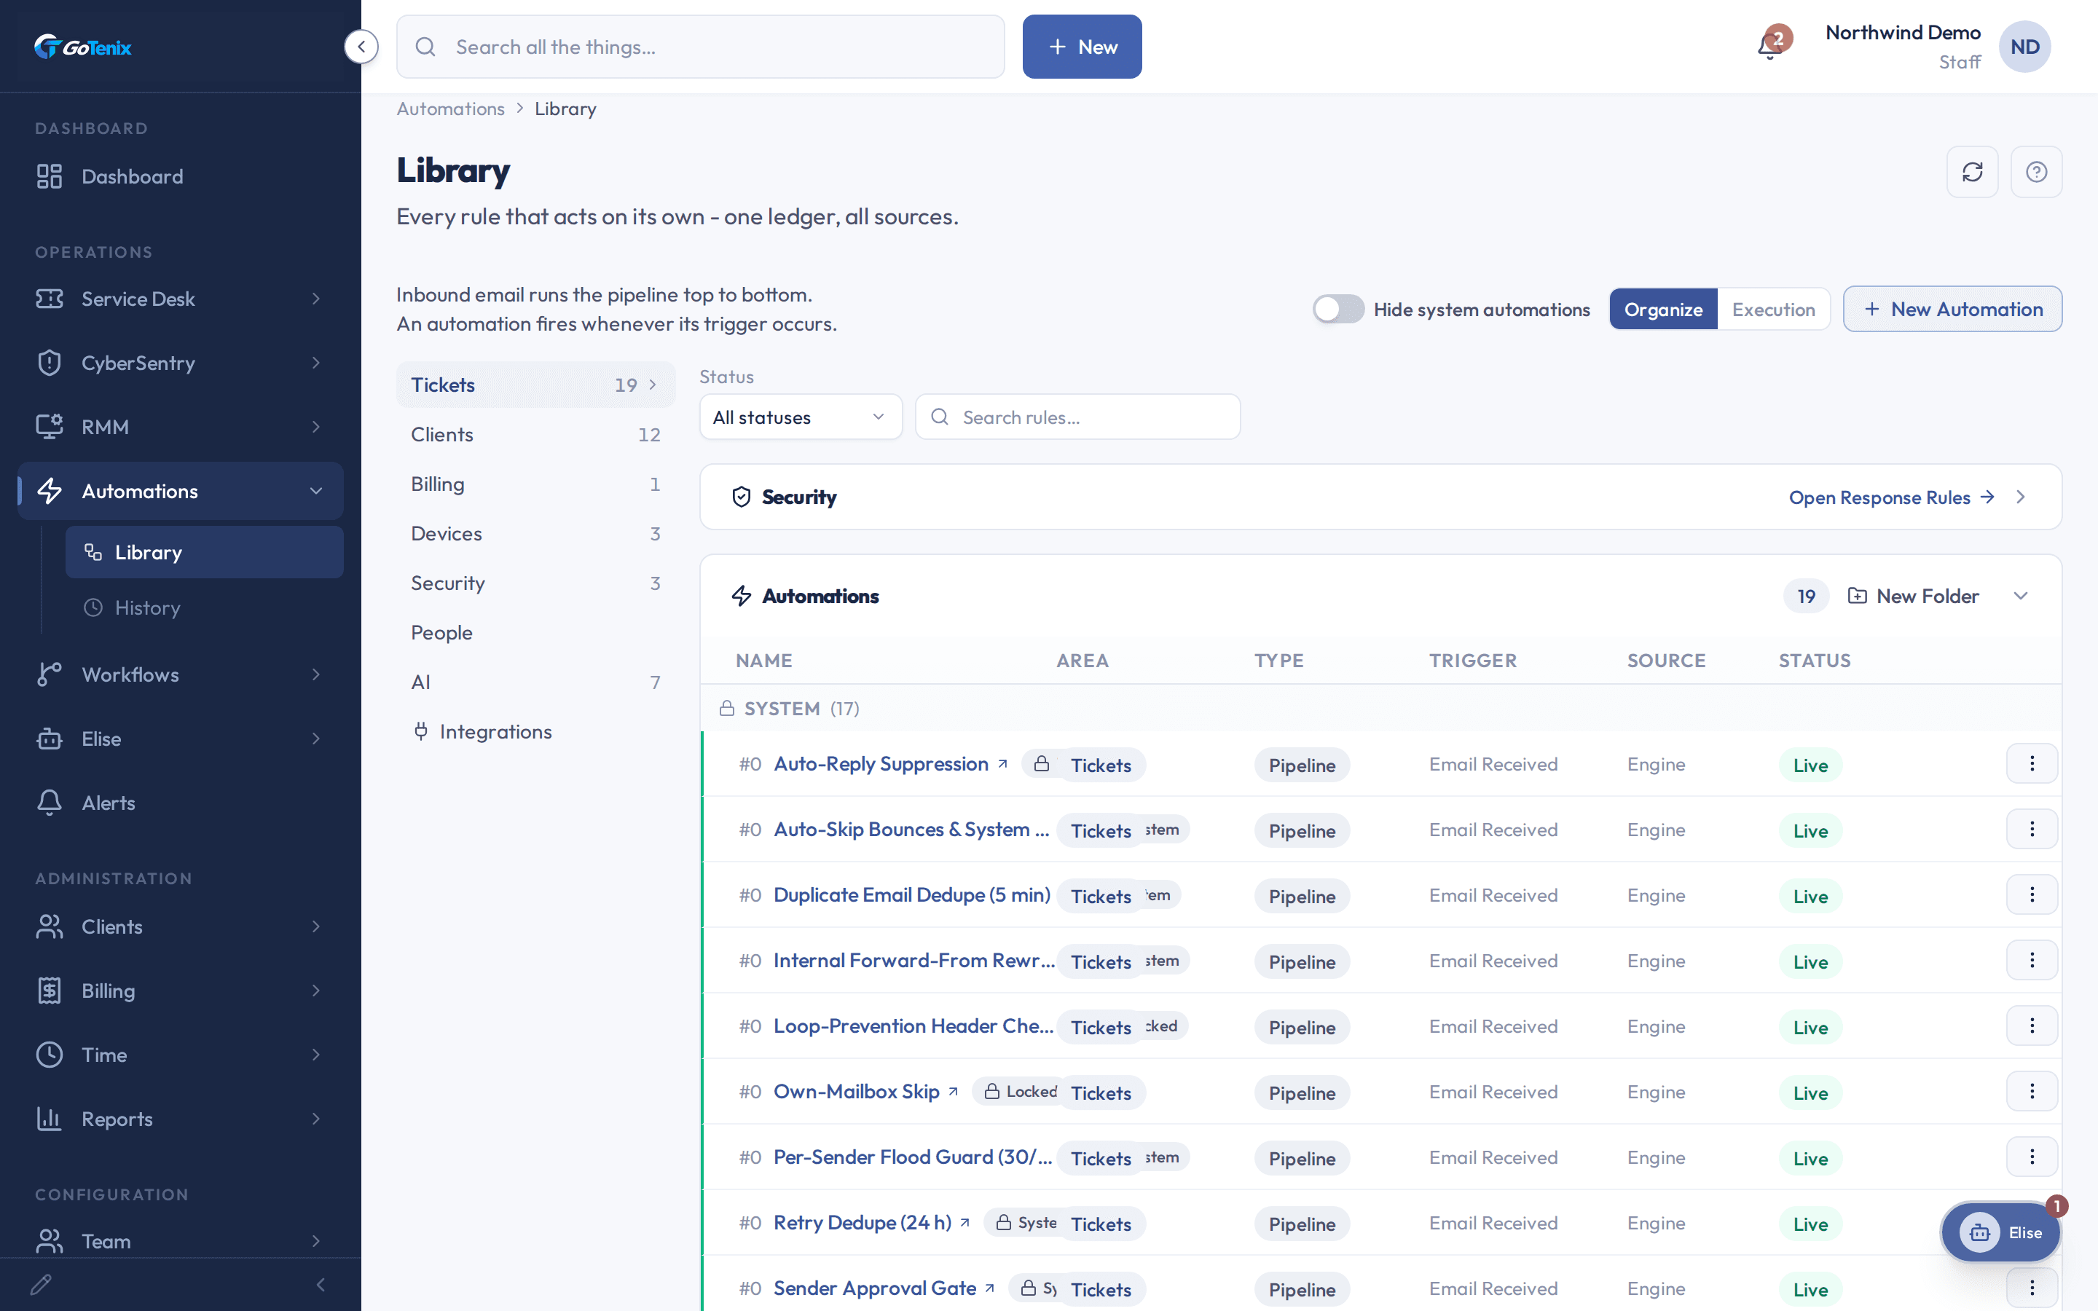Open row menu for Auto-Reply Suppression
The image size is (2098, 1311).
tap(2032, 764)
